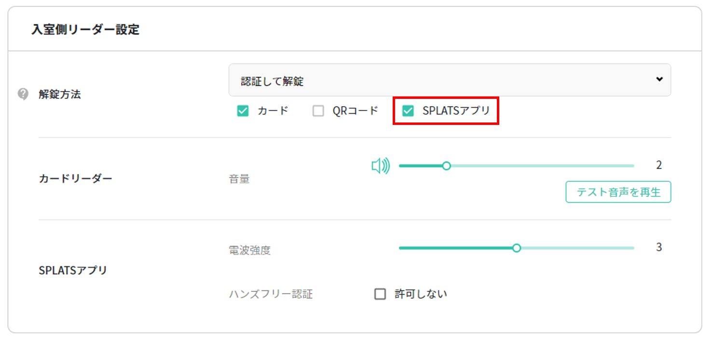The width and height of the screenshot is (712, 340).
Task: Uncheck the カード checkbox
Action: [x=243, y=111]
